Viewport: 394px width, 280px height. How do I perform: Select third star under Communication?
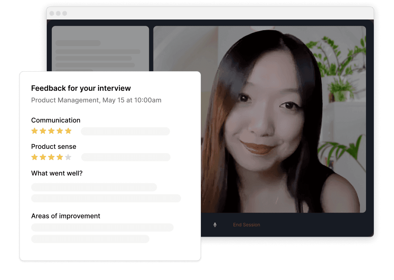coord(51,131)
